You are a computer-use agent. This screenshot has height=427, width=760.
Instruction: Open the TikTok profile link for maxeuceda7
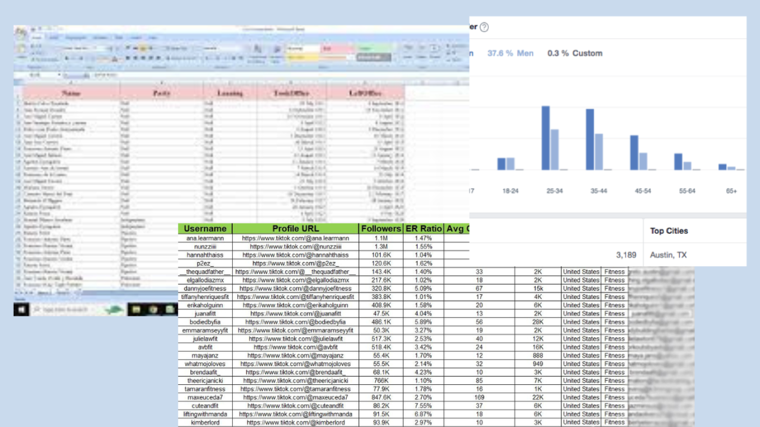[296, 397]
